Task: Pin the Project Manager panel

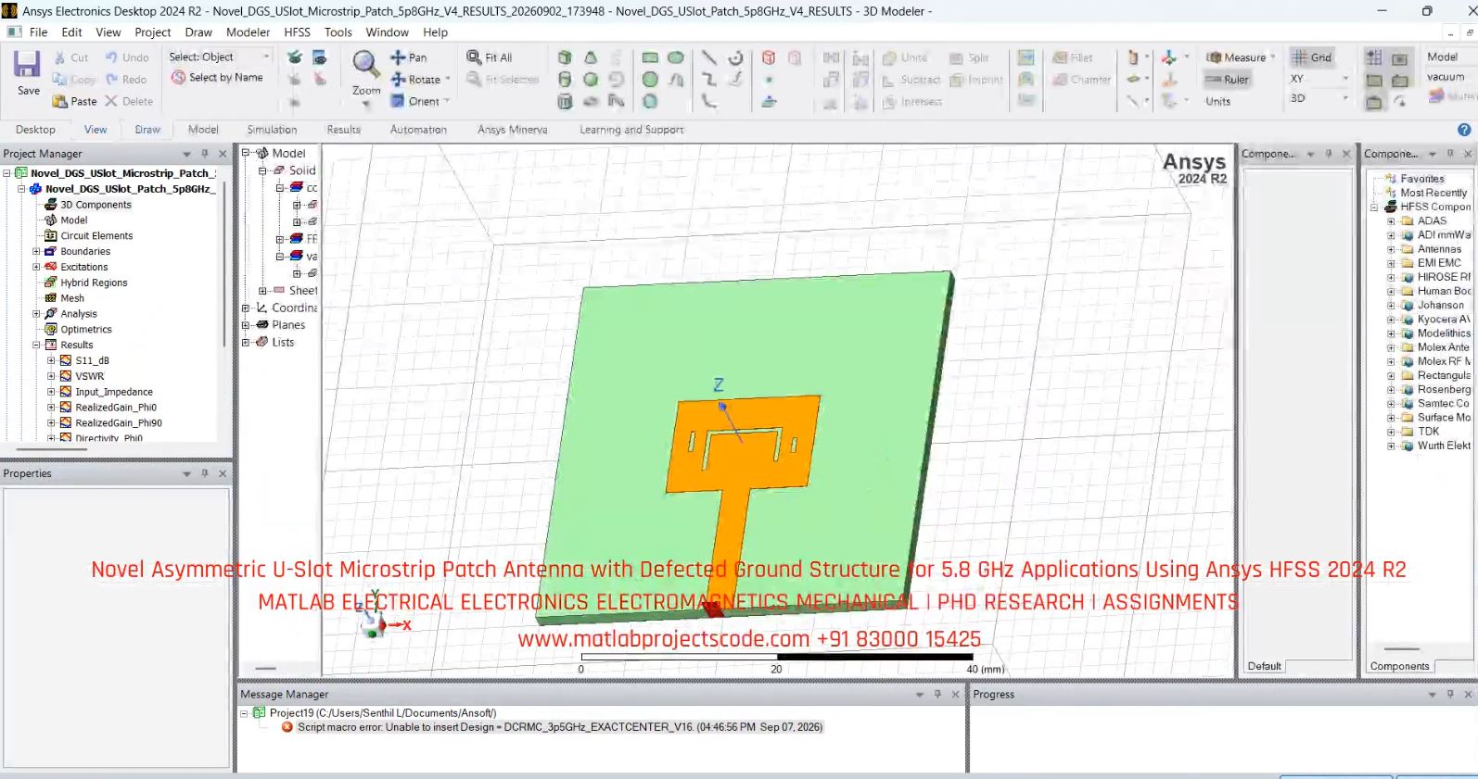Action: click(x=205, y=154)
